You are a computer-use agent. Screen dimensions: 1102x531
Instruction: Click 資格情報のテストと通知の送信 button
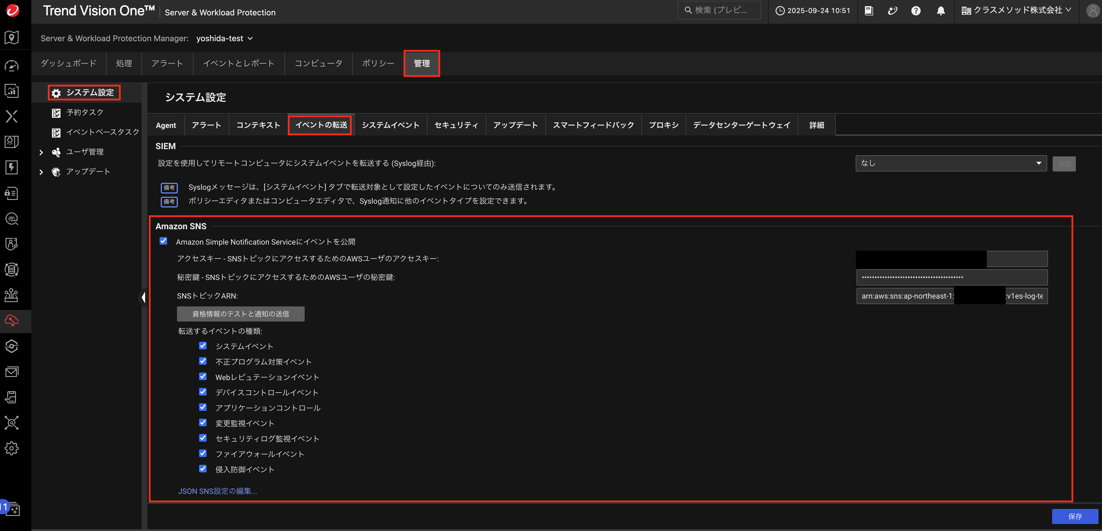(x=241, y=314)
